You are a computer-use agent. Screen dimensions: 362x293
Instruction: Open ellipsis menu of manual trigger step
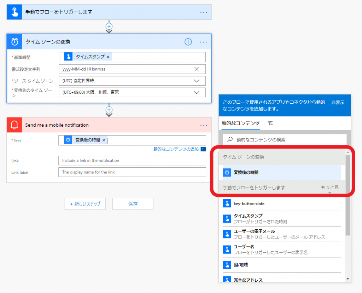204,12
